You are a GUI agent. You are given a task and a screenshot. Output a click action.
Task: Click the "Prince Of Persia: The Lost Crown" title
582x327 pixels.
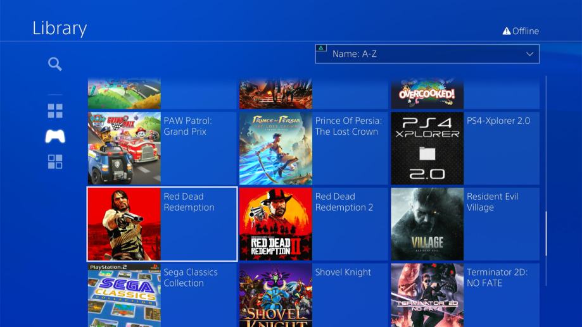(348, 126)
